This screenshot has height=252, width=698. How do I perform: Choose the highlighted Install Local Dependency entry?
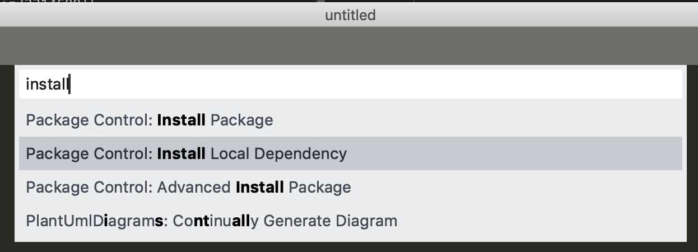click(186, 153)
